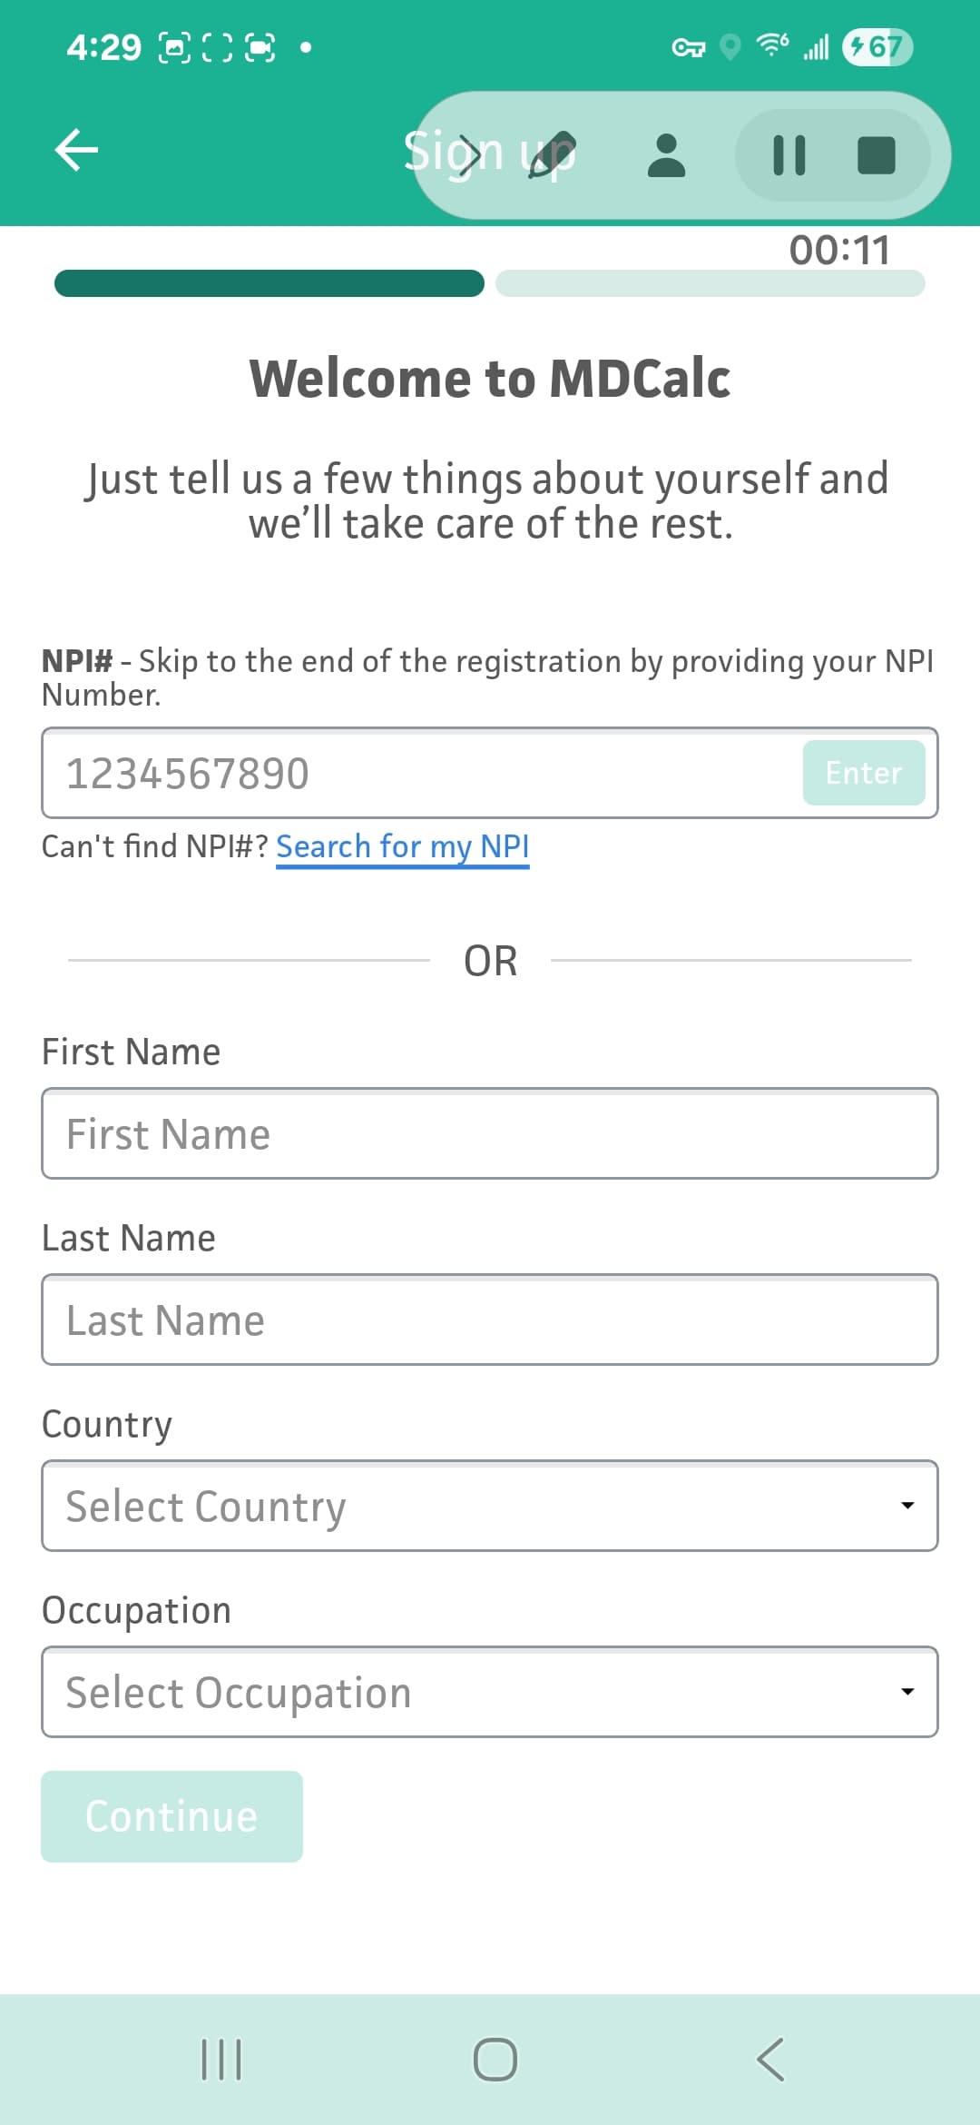Click the Enter button for NPI

pyautogui.click(x=864, y=773)
